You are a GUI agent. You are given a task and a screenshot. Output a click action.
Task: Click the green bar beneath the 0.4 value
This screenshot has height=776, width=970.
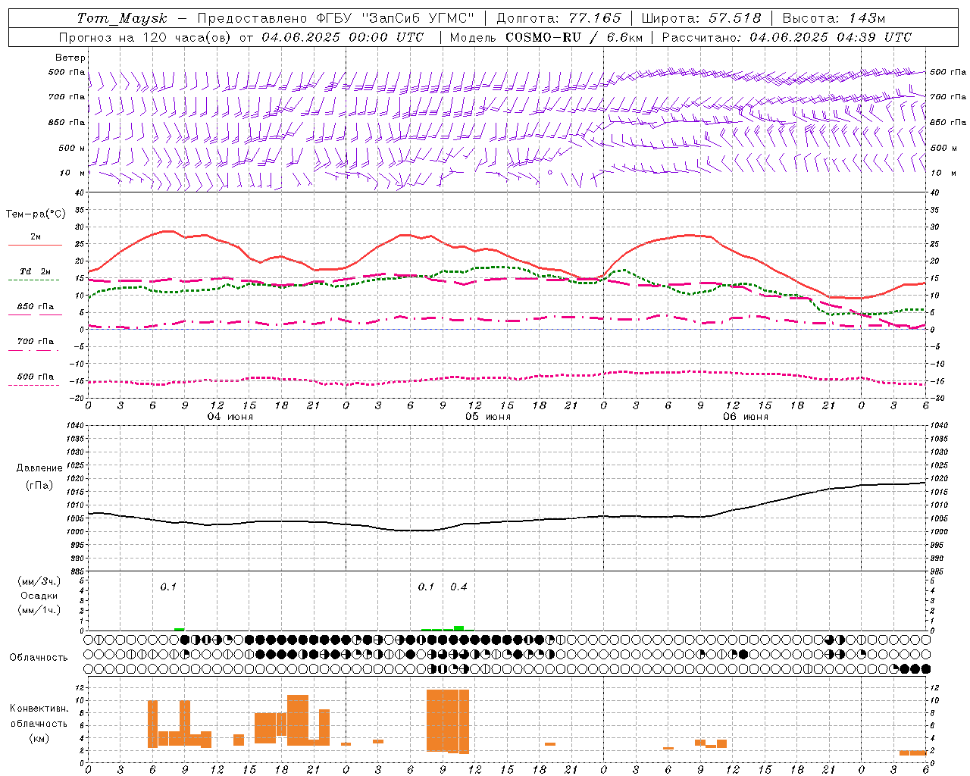click(x=458, y=627)
